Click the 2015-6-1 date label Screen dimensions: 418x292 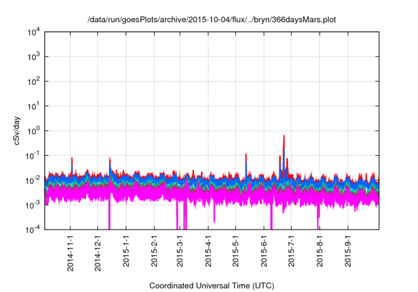pyautogui.click(x=264, y=251)
